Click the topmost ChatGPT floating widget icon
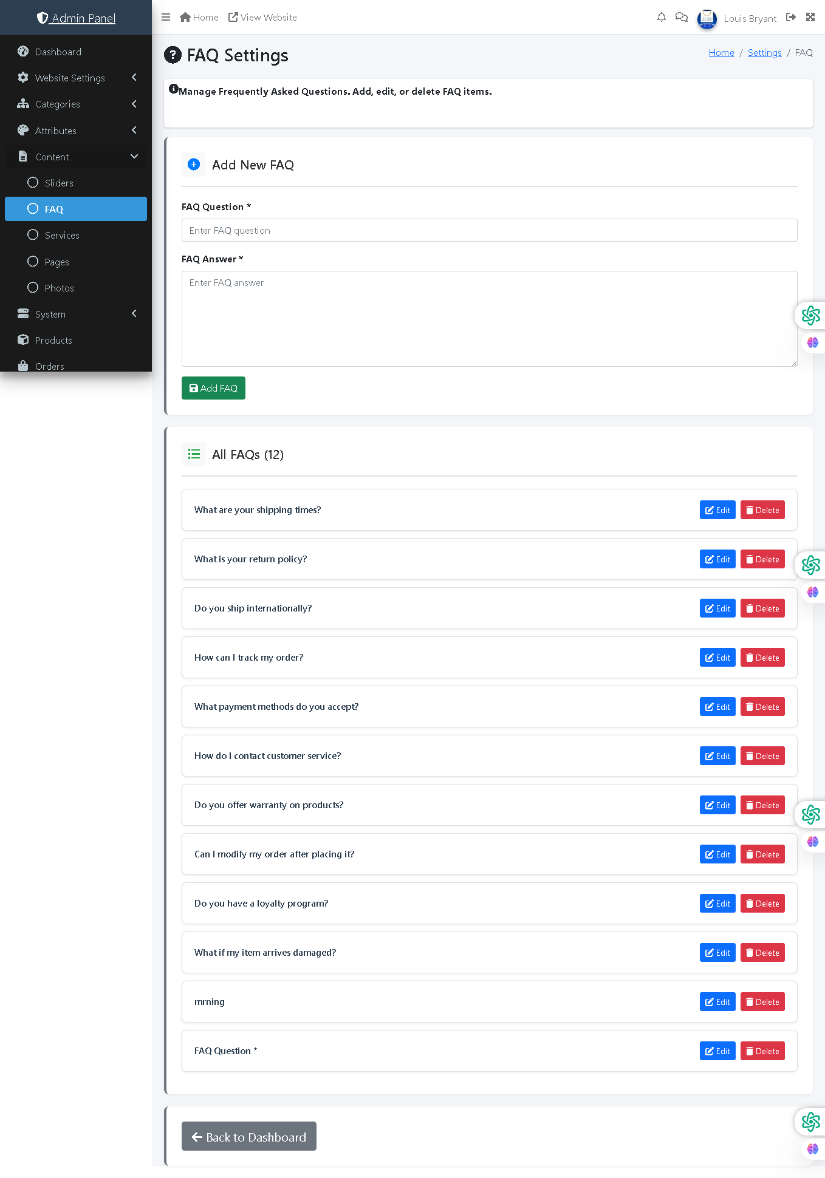The height and width of the screenshot is (1178, 825). click(x=810, y=315)
